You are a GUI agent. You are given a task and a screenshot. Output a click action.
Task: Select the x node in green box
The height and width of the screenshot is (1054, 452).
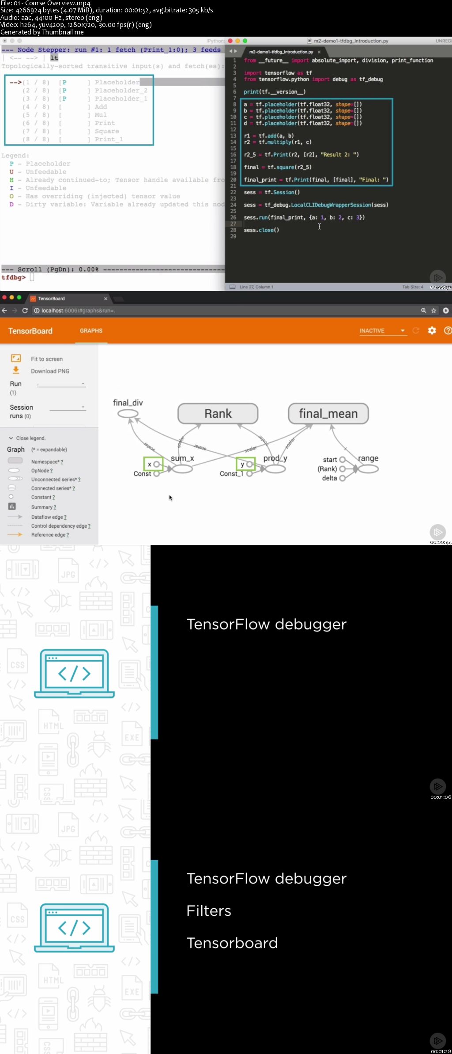coord(157,464)
